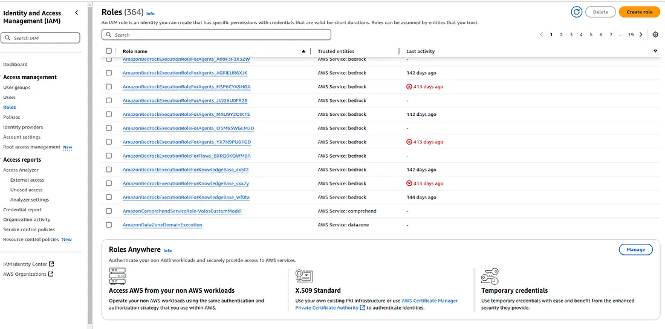The width and height of the screenshot is (665, 329).
Task: Open Account settings in sidebar
Action: [22, 137]
